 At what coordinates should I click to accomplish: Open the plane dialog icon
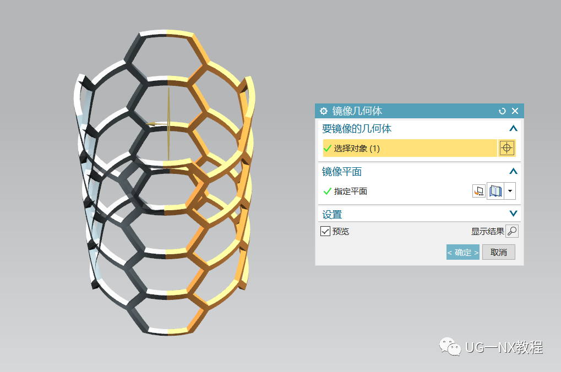[479, 191]
